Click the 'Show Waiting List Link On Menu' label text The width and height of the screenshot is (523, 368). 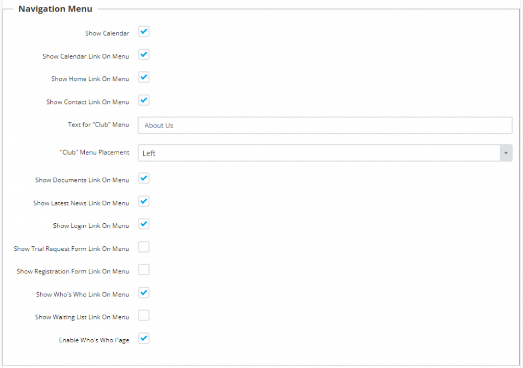click(82, 317)
